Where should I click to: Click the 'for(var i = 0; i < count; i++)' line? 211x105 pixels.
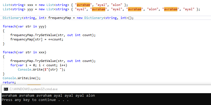(39, 65)
